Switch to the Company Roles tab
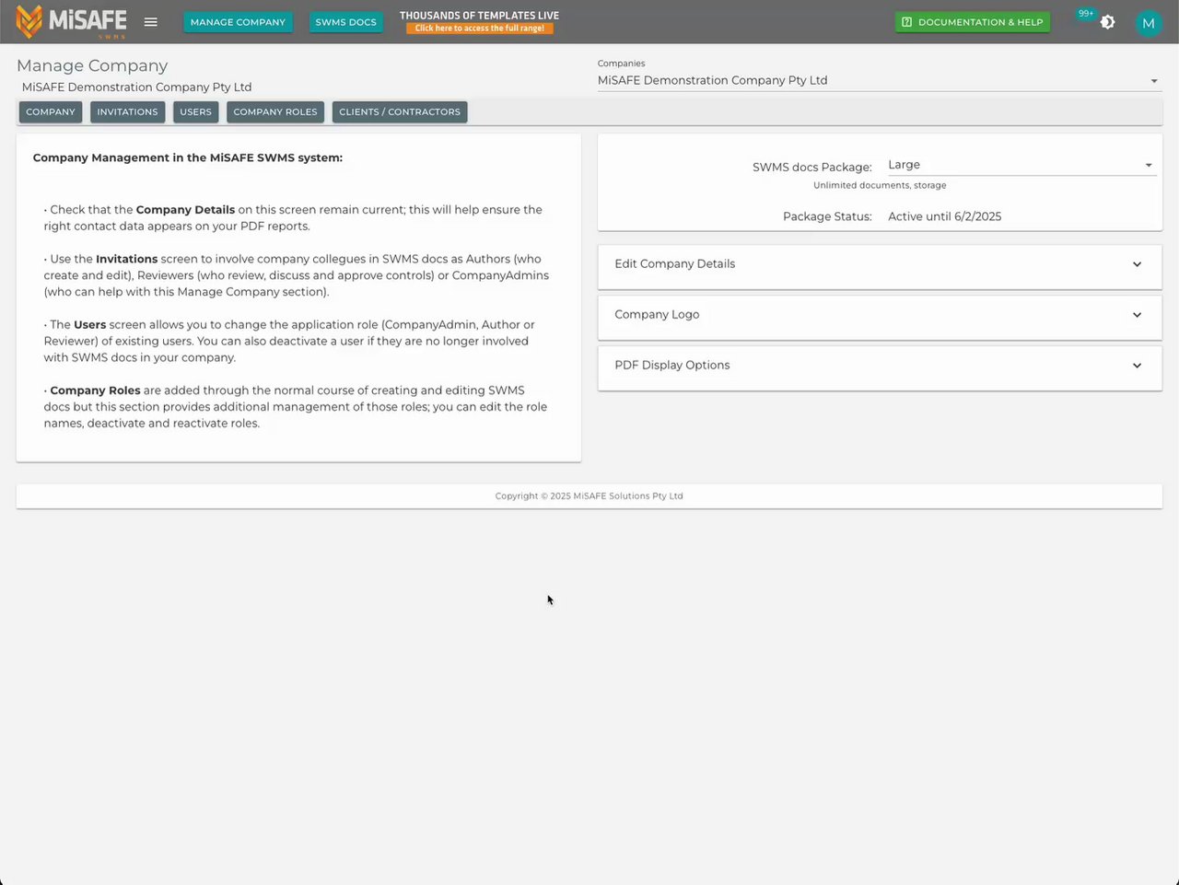 (275, 112)
